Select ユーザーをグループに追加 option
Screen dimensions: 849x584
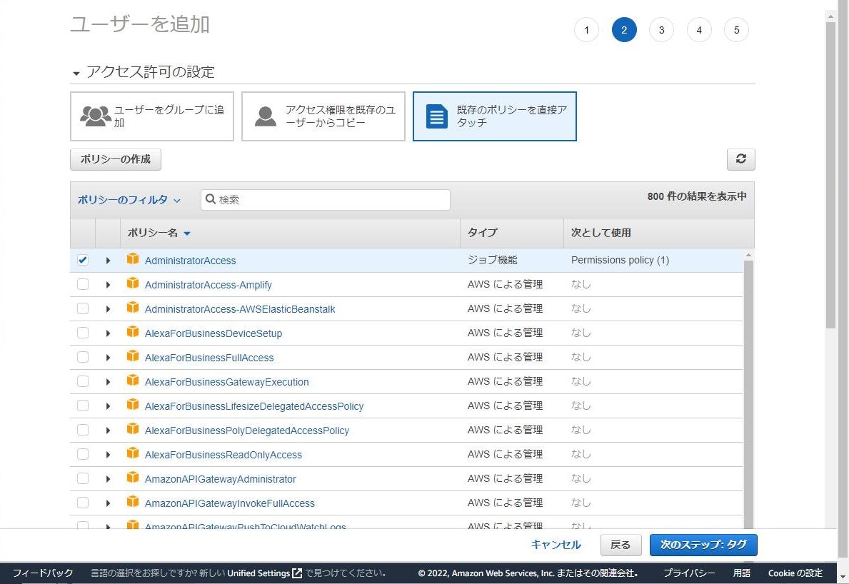pyautogui.click(x=152, y=116)
